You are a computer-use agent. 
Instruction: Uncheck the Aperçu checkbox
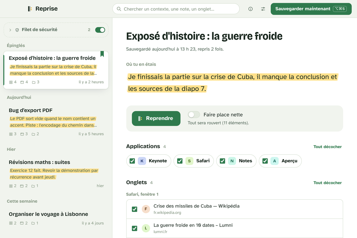[x=265, y=161]
